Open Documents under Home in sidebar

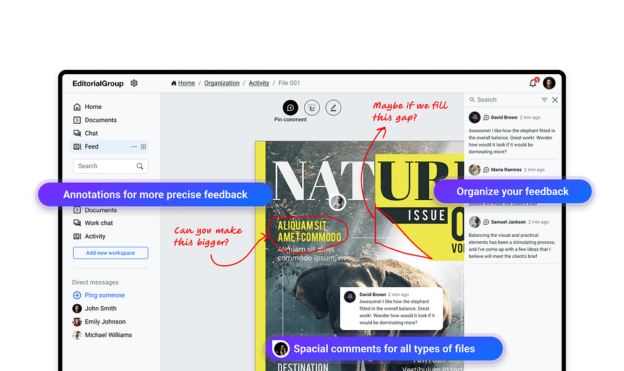(101, 120)
